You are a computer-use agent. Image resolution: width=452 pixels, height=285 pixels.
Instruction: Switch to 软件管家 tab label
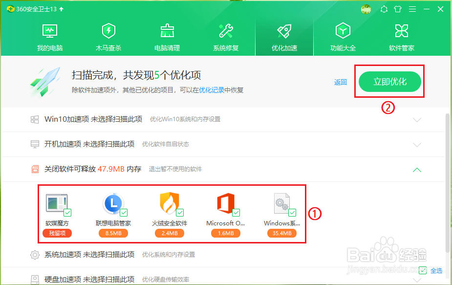point(402,48)
